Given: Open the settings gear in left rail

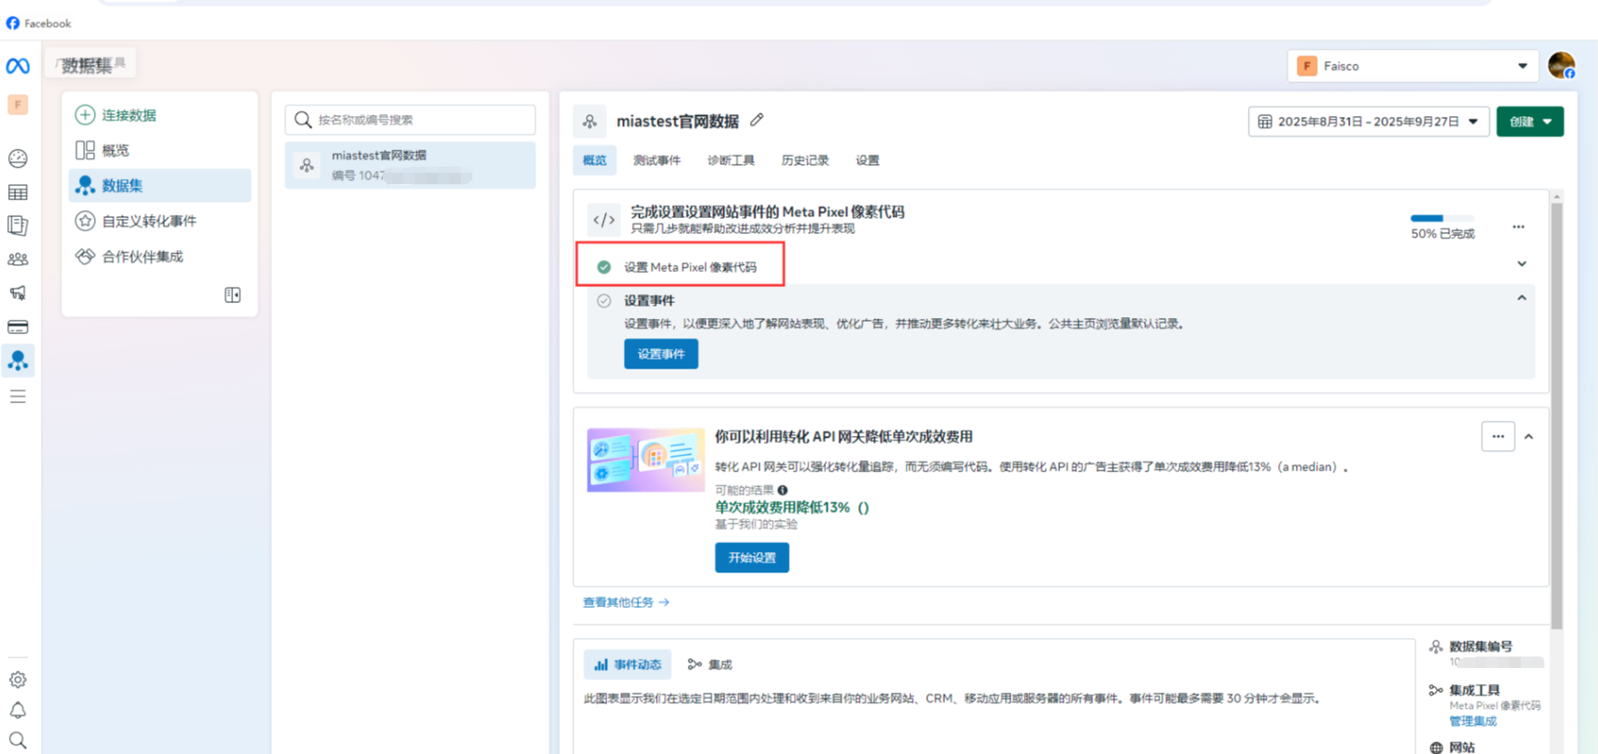Looking at the screenshot, I should tap(18, 680).
